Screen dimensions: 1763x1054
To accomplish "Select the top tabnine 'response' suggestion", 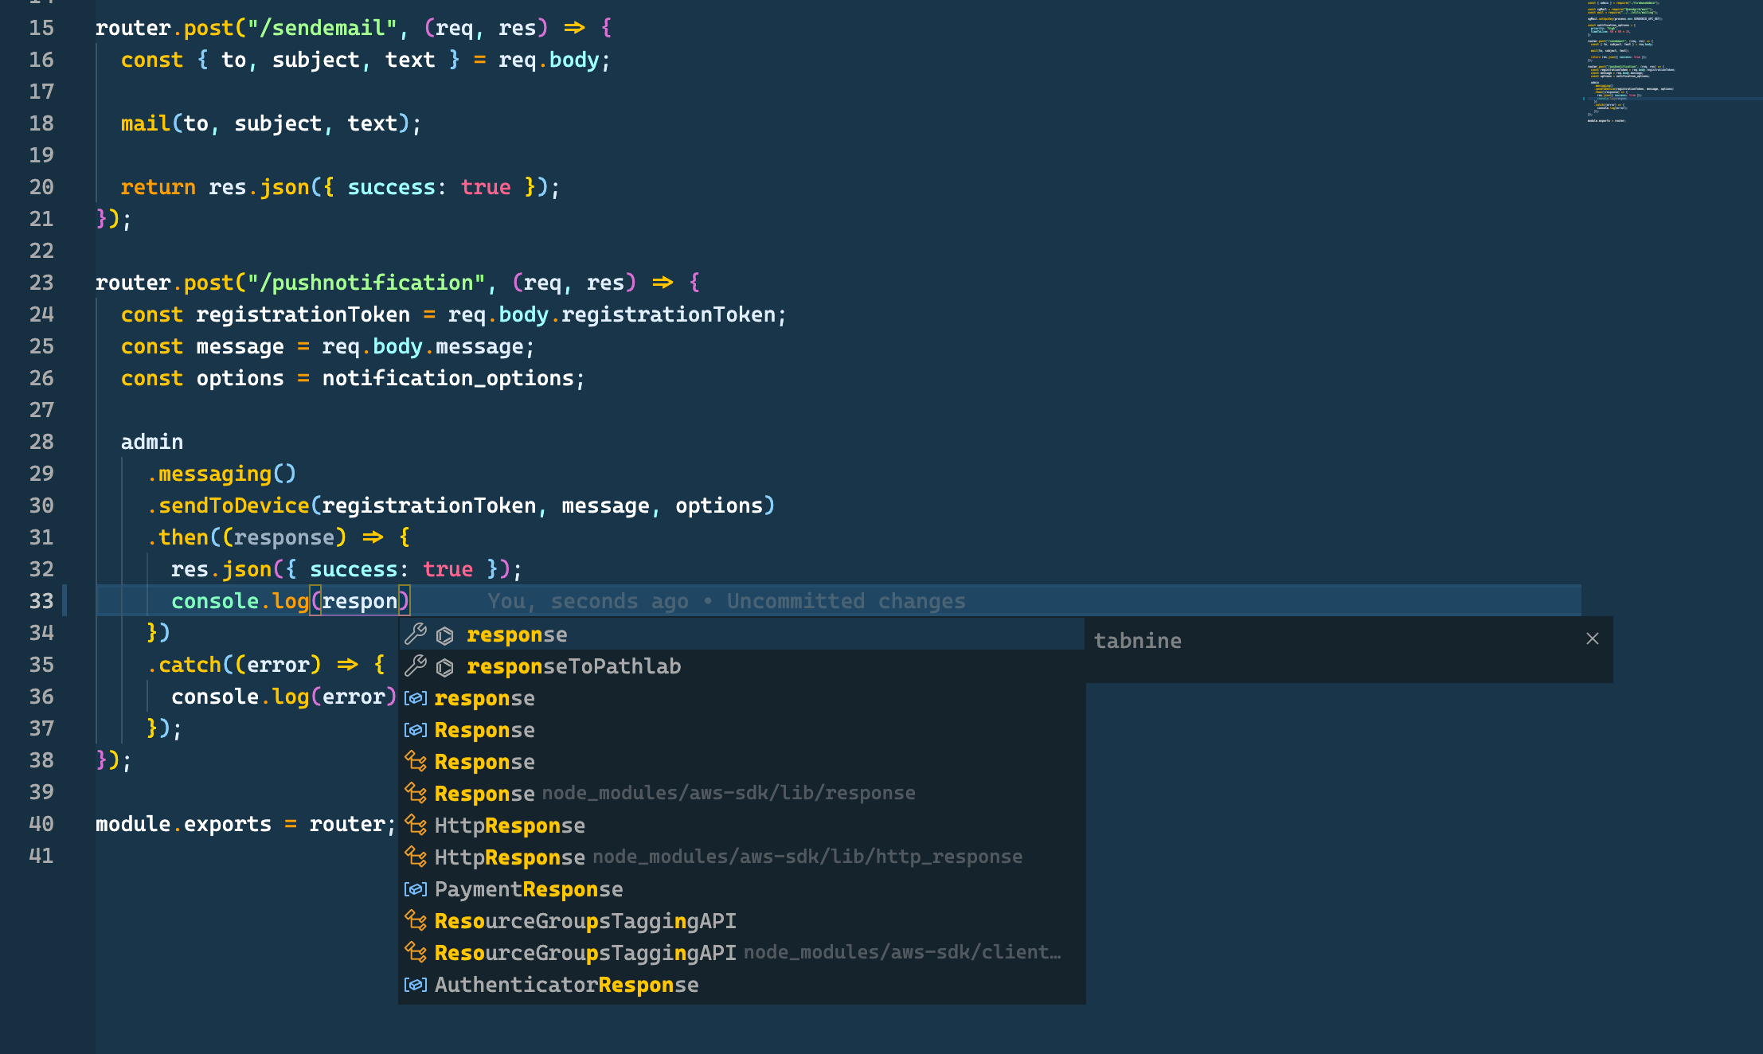I will click(518, 634).
